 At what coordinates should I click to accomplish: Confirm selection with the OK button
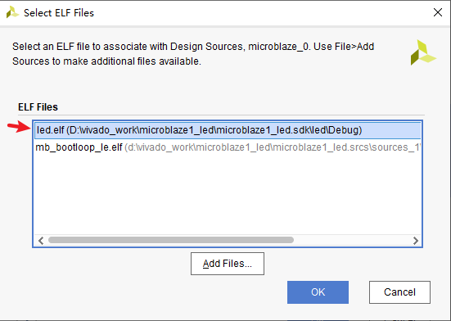click(318, 292)
